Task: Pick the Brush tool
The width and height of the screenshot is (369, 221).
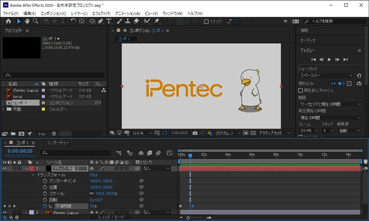Action: tap(118, 21)
